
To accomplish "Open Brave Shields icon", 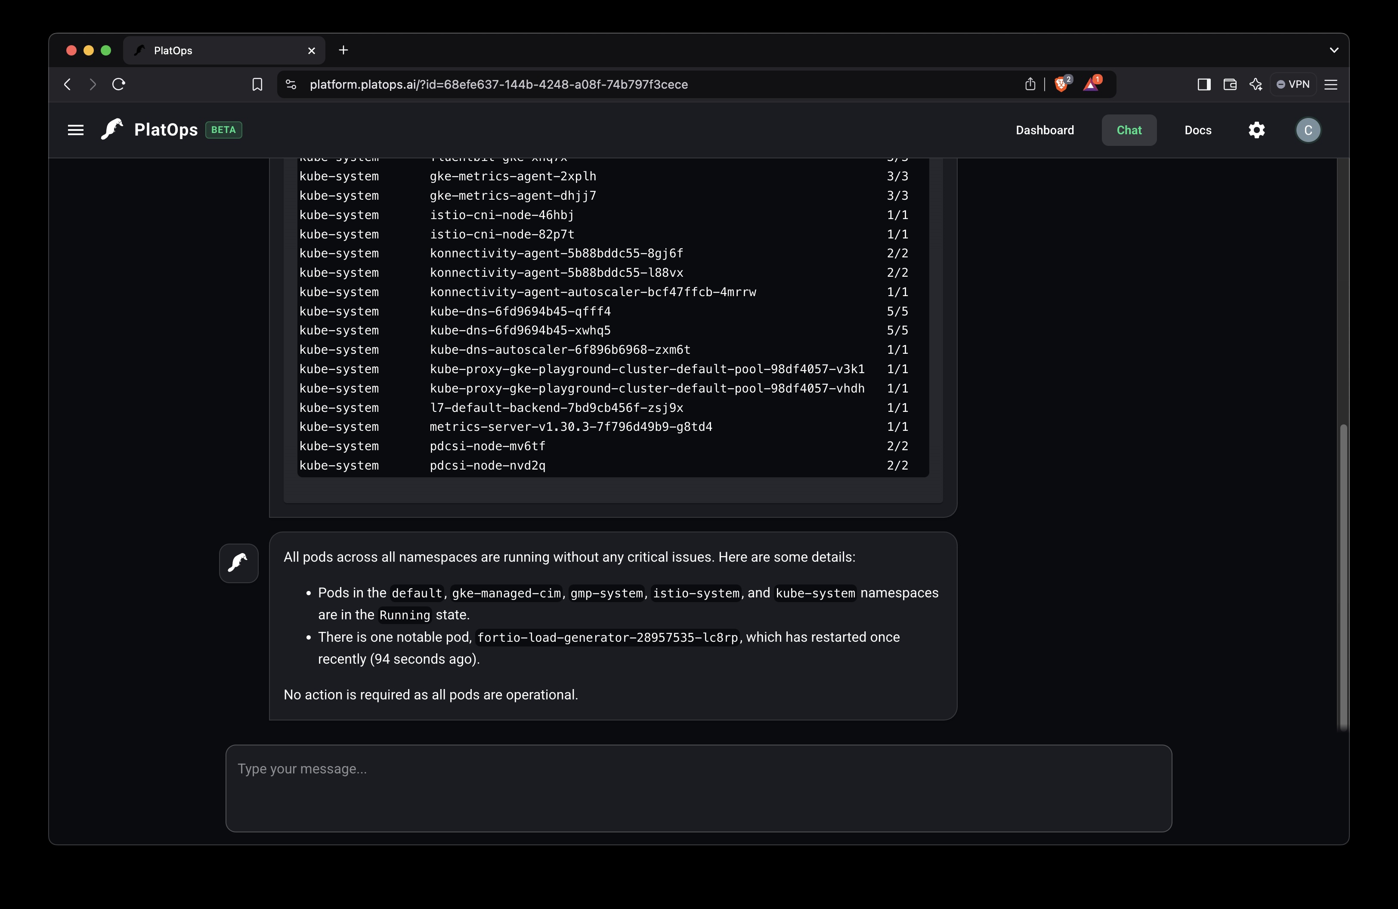I will coord(1062,83).
